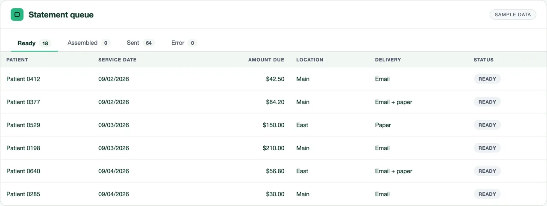
Task: Switch to the Sent tab
Action: 141,43
